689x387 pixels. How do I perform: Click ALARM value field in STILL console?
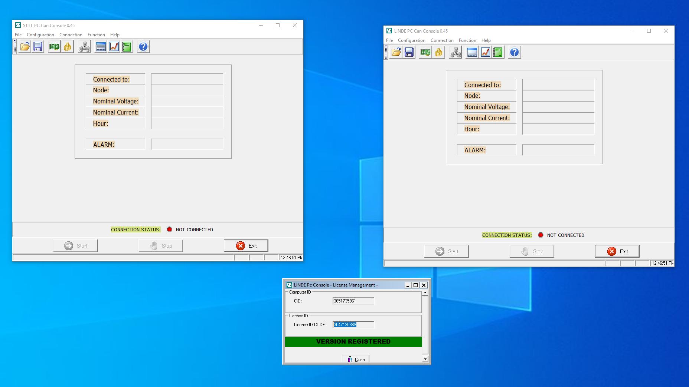click(187, 145)
